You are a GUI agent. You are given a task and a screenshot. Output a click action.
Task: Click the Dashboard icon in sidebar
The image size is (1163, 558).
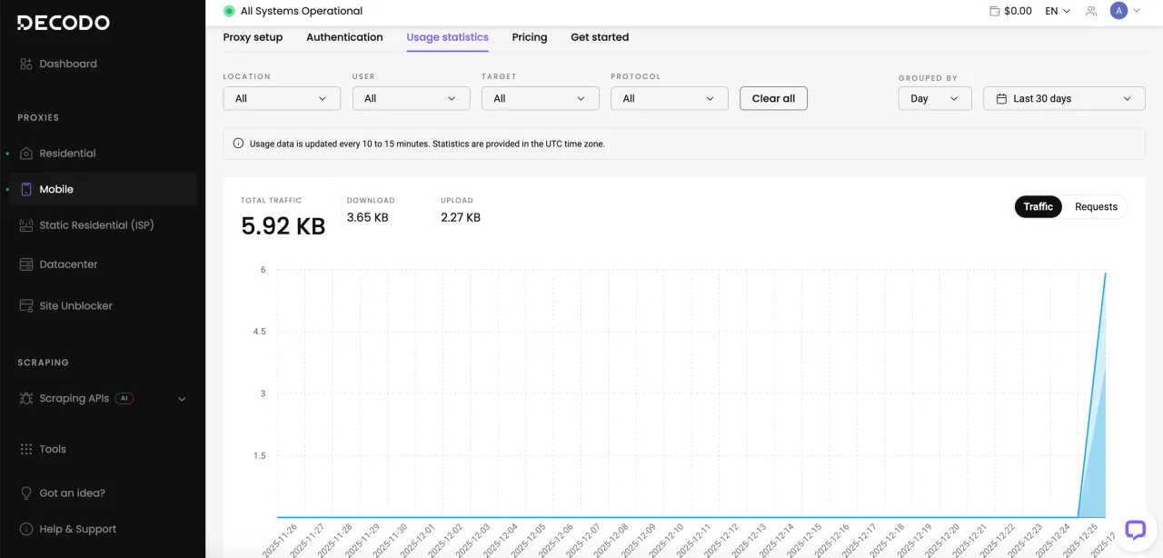click(26, 64)
